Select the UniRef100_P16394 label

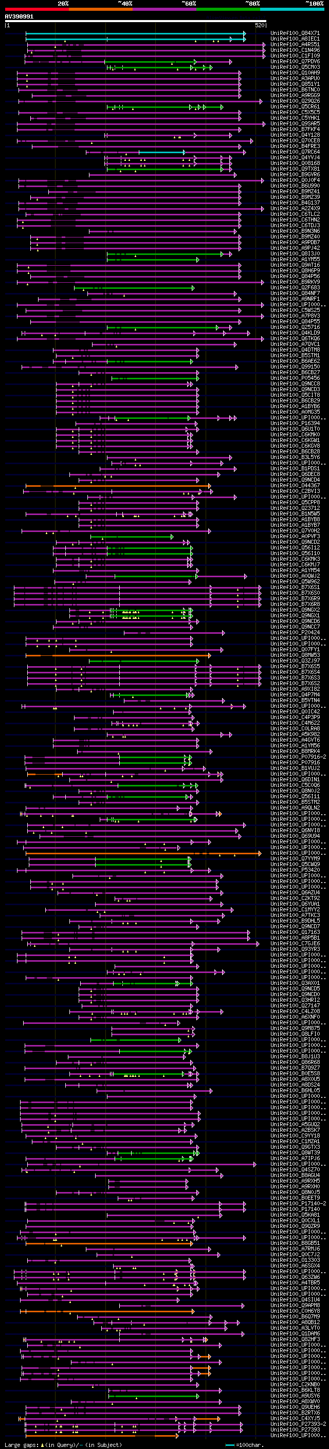[295, 423]
